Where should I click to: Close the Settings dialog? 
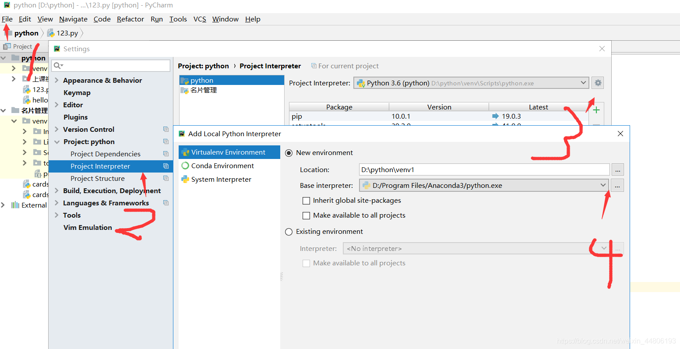602,49
